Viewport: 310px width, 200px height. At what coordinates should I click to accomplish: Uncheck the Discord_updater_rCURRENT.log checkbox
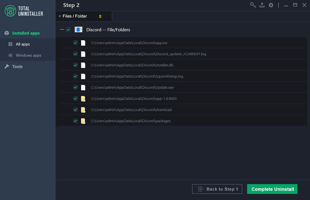pos(75,54)
